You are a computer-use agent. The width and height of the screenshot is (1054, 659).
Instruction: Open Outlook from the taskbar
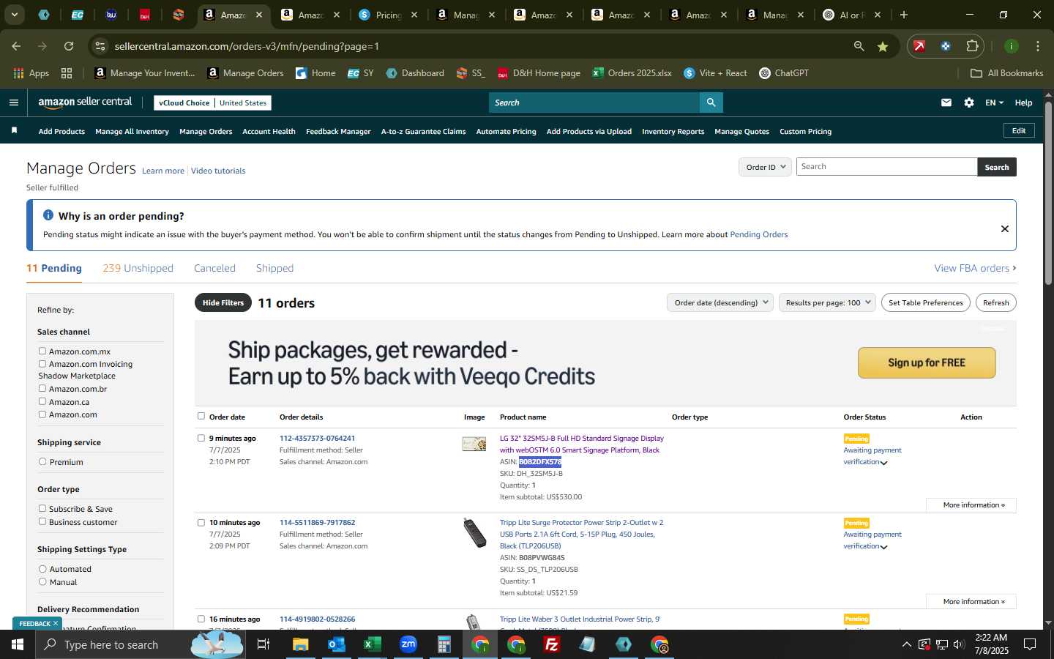point(336,644)
